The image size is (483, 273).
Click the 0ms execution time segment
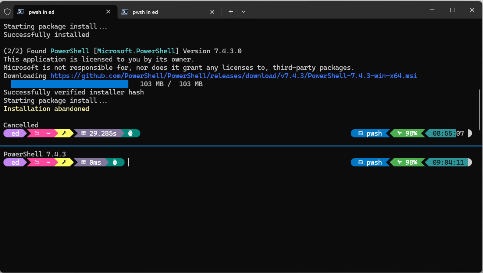(91, 162)
